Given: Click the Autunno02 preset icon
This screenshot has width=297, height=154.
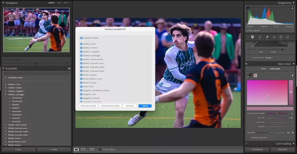Looking at the screenshot, I should point(10,115).
